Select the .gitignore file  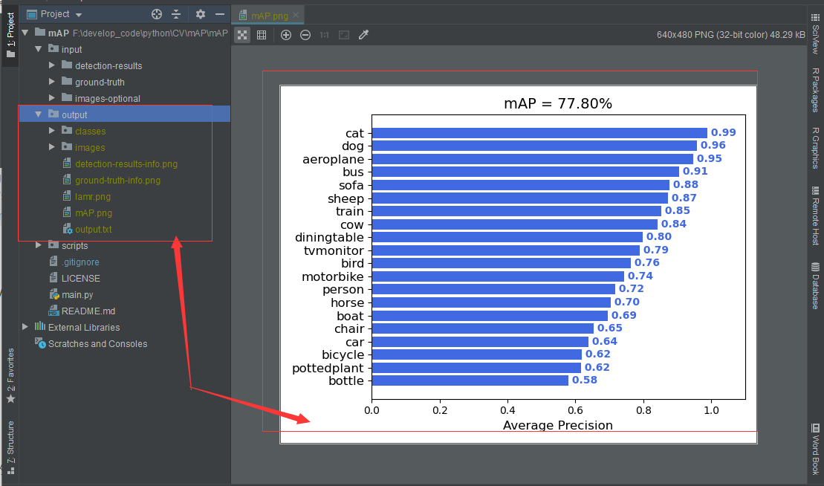[80, 262]
